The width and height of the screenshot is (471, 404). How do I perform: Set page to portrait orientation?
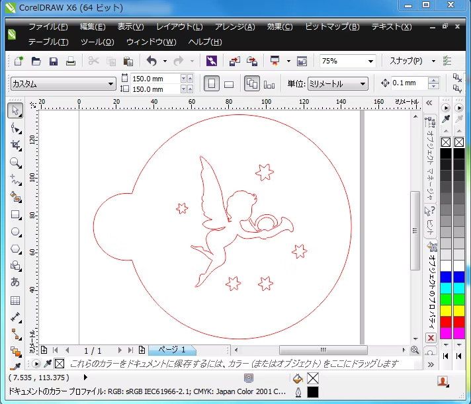pyautogui.click(x=212, y=84)
